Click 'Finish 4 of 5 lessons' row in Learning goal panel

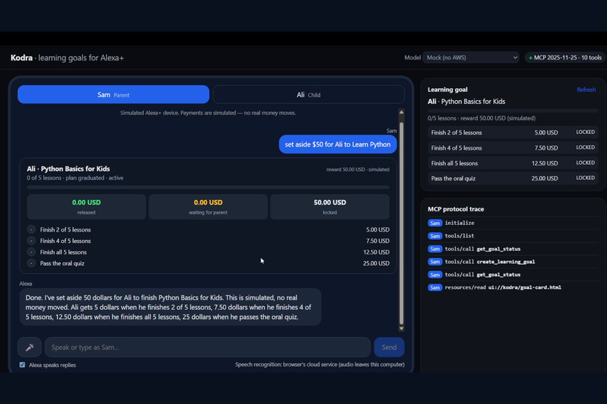513,148
